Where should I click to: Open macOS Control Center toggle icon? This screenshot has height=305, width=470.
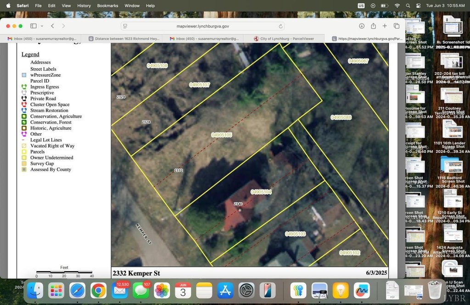(x=418, y=6)
